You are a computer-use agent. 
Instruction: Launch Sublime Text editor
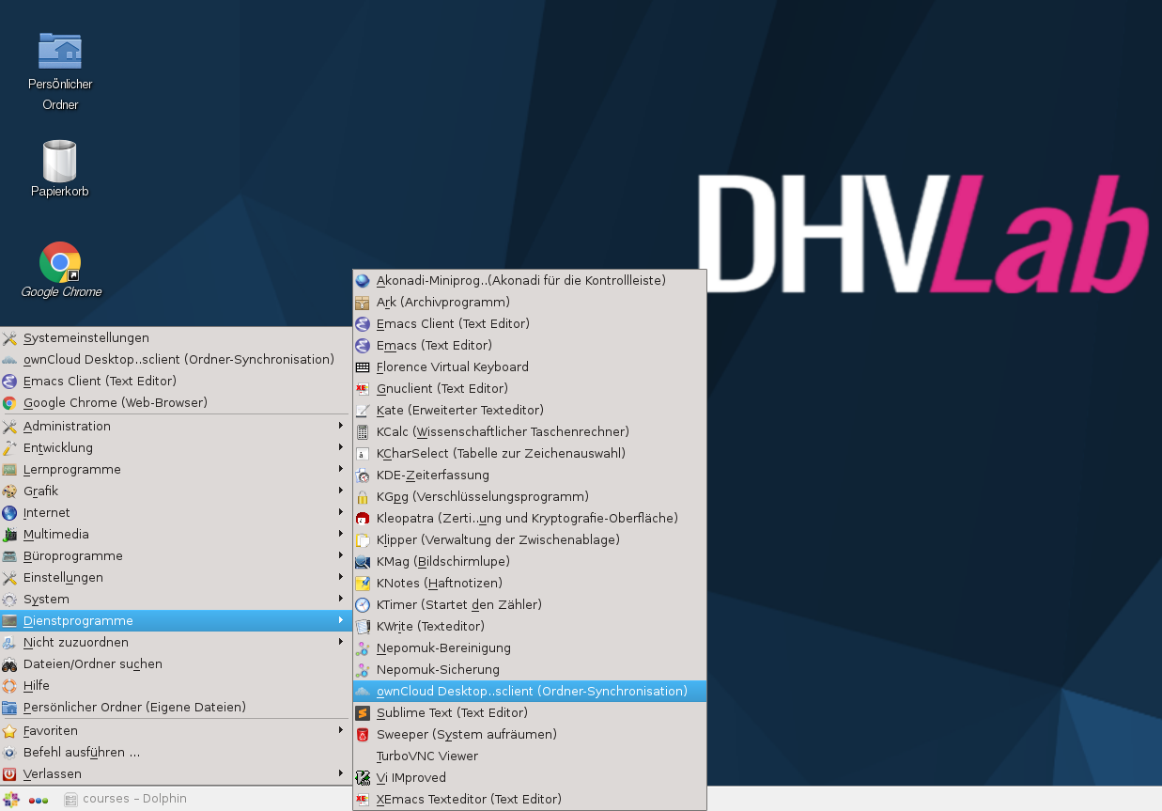pyautogui.click(x=530, y=712)
